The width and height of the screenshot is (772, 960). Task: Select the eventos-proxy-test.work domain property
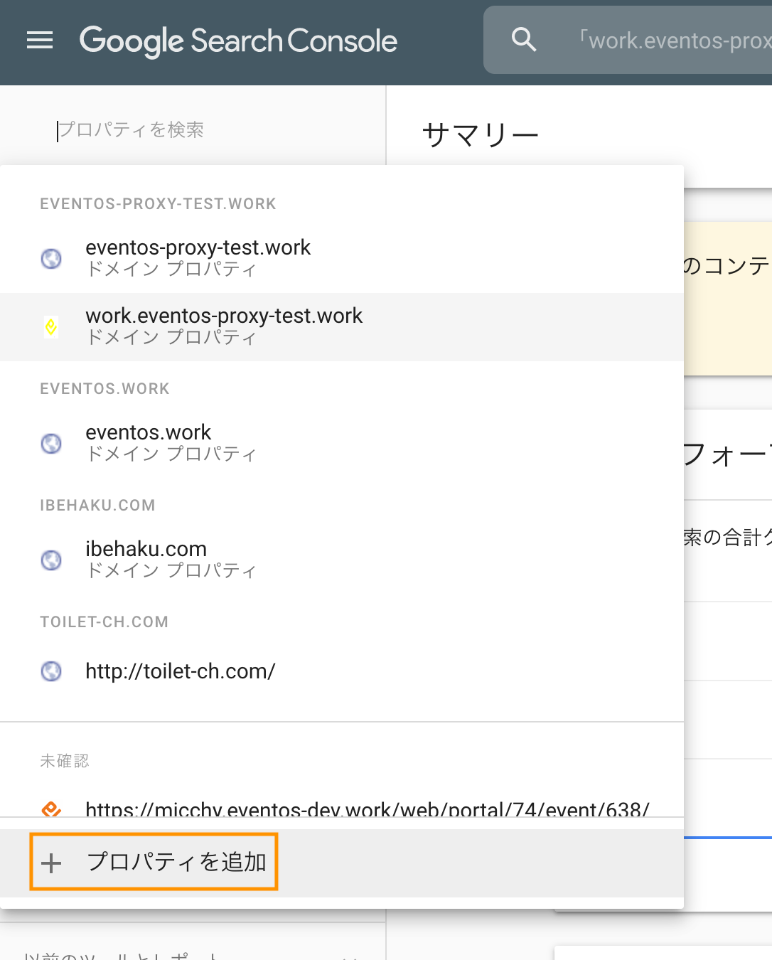point(342,258)
